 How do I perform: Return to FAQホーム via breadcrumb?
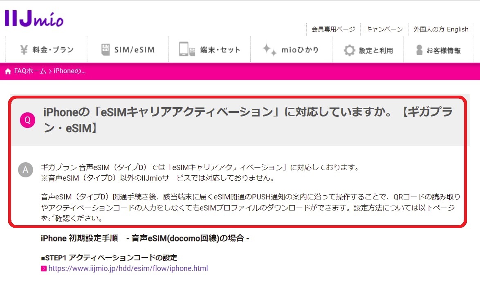coord(30,71)
